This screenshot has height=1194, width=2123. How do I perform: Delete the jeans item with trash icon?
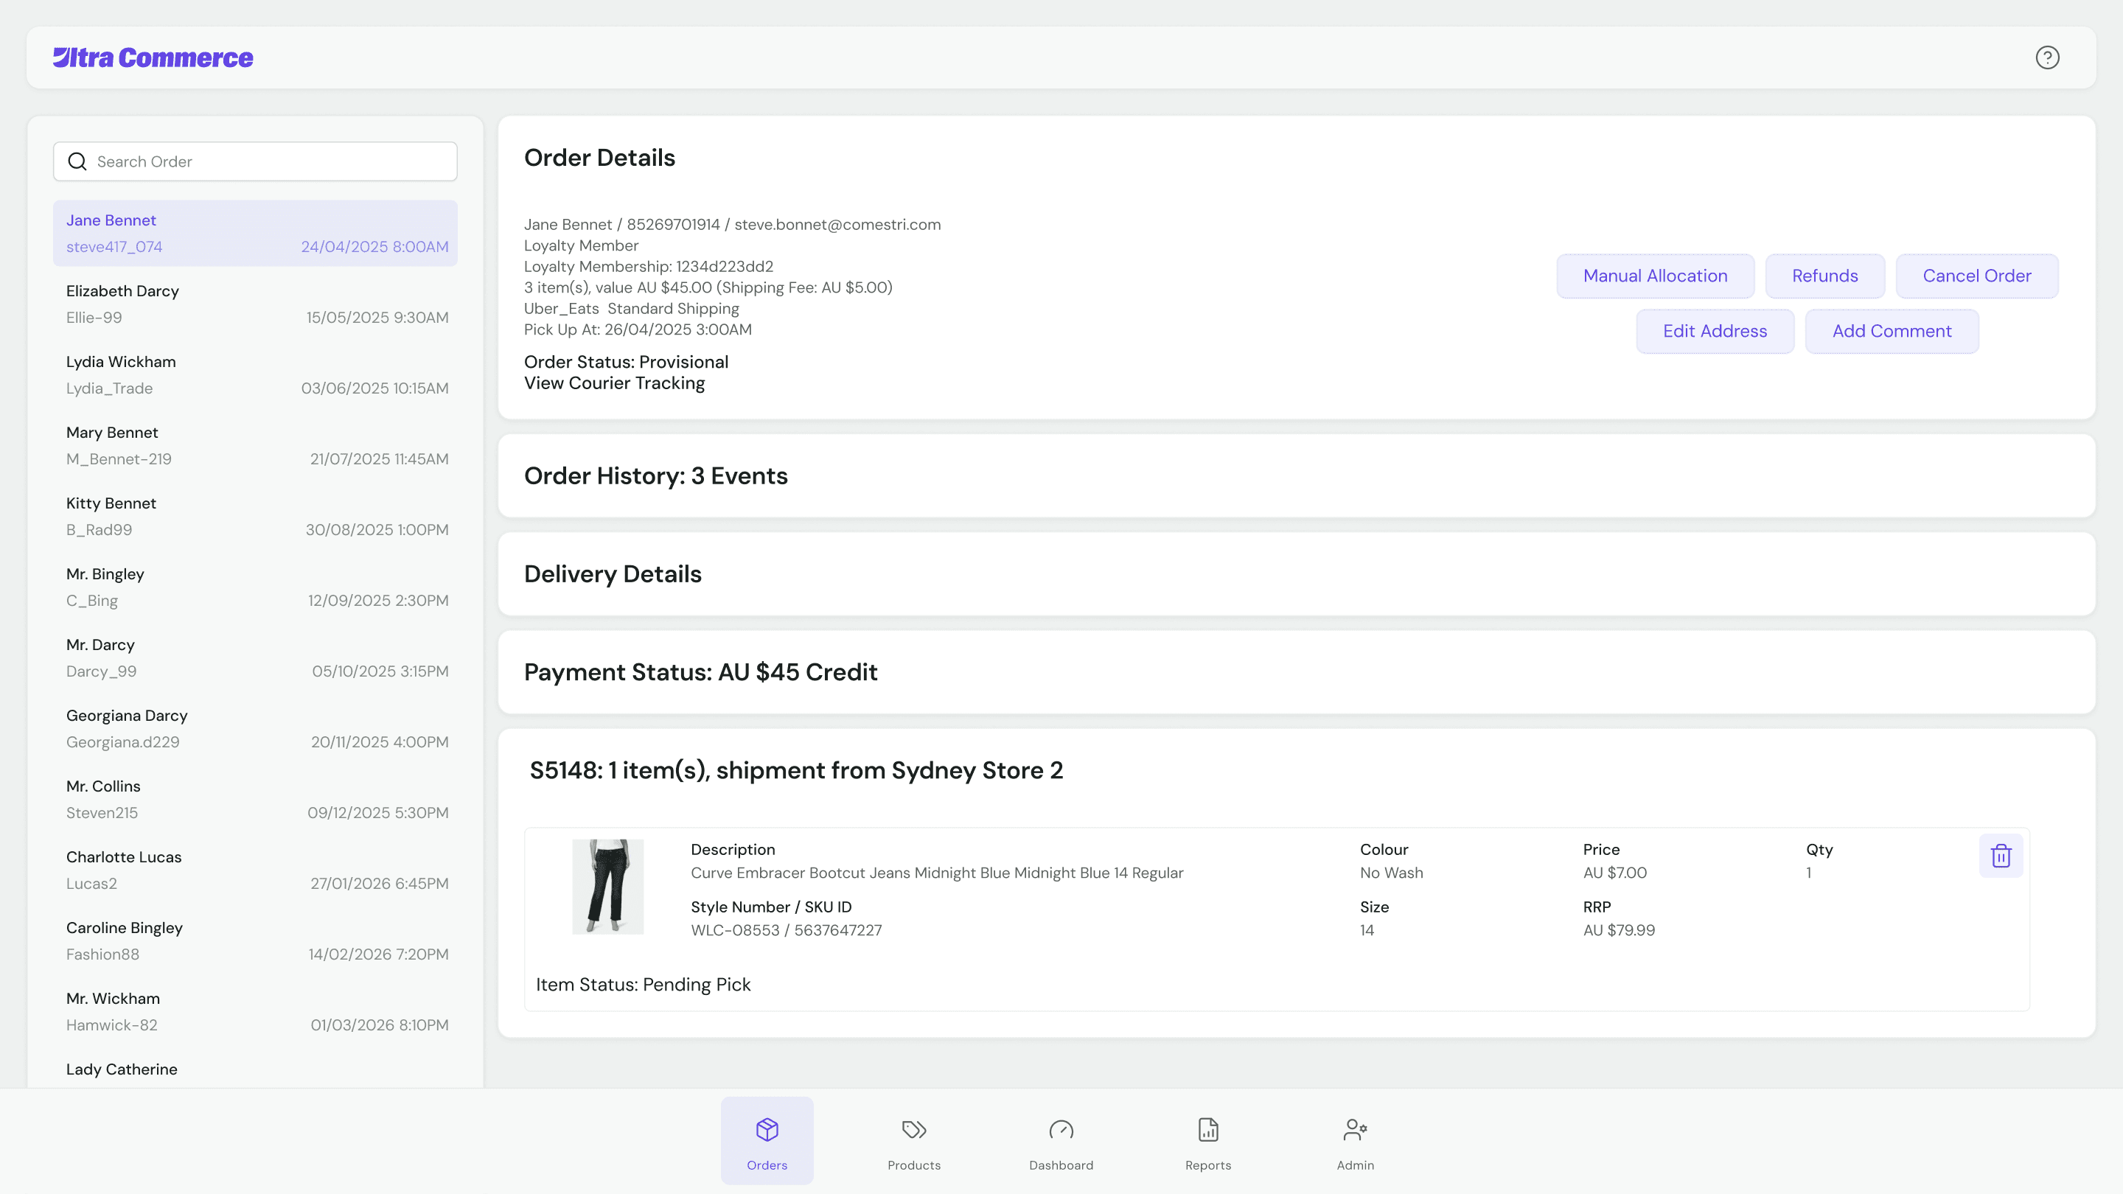pos(2000,856)
